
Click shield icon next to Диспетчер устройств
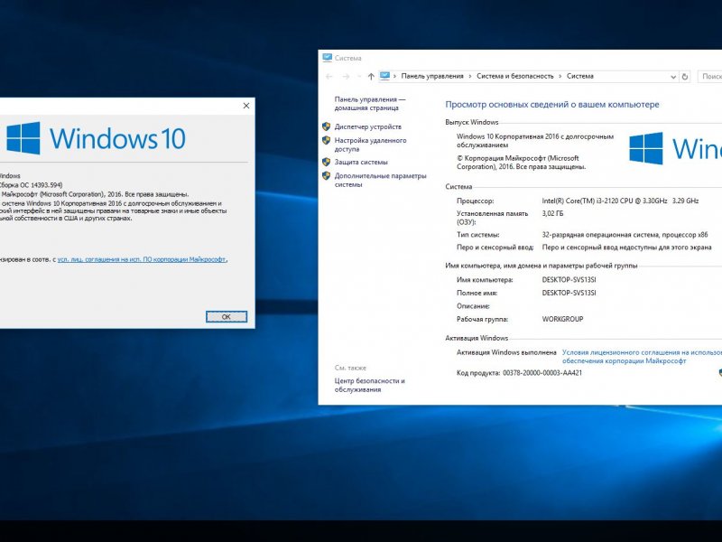pyautogui.click(x=327, y=126)
